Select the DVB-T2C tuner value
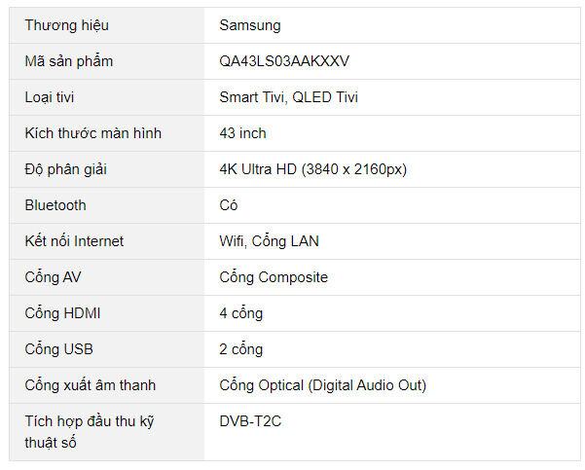The image size is (585, 470). [x=252, y=421]
